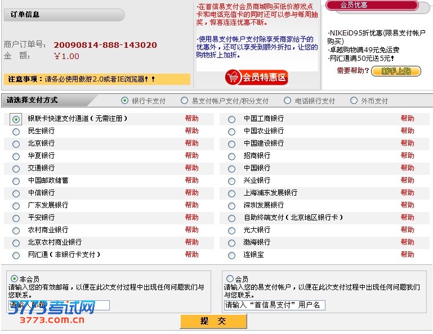Open 帮助 link for 民生银行
Image resolution: width=433 pixels, height=334 pixels.
pos(191,131)
